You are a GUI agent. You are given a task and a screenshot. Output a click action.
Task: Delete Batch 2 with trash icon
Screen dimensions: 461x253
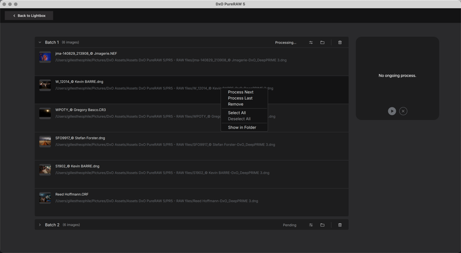click(340, 225)
